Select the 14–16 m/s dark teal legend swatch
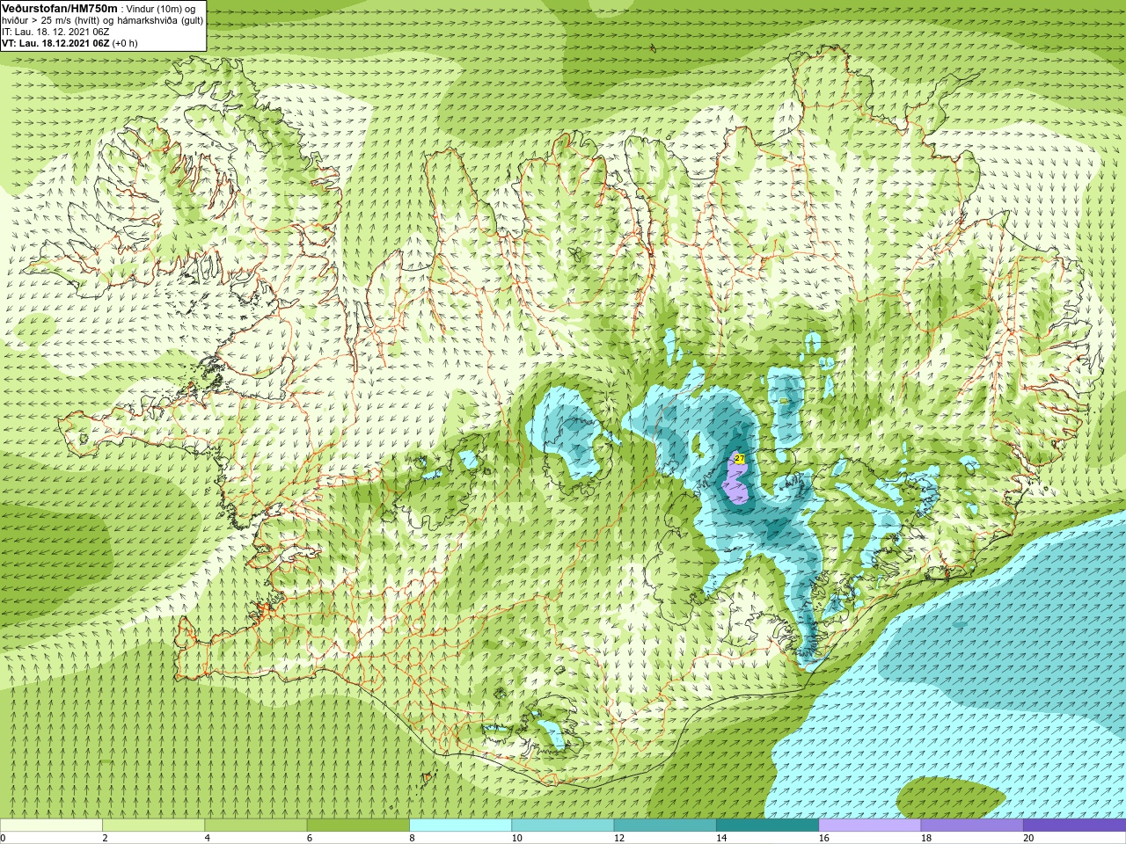This screenshot has width=1126, height=844. pos(767,826)
